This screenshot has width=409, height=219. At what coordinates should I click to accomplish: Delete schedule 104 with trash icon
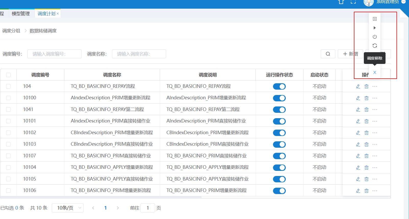(x=366, y=86)
